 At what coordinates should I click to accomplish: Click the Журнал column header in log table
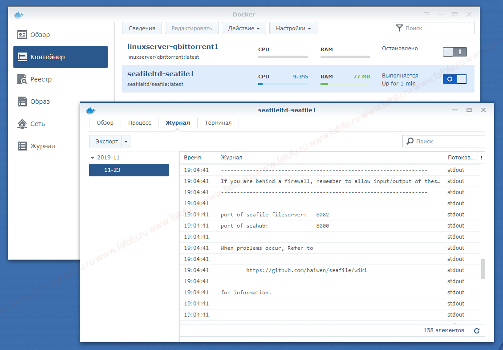tap(330, 158)
